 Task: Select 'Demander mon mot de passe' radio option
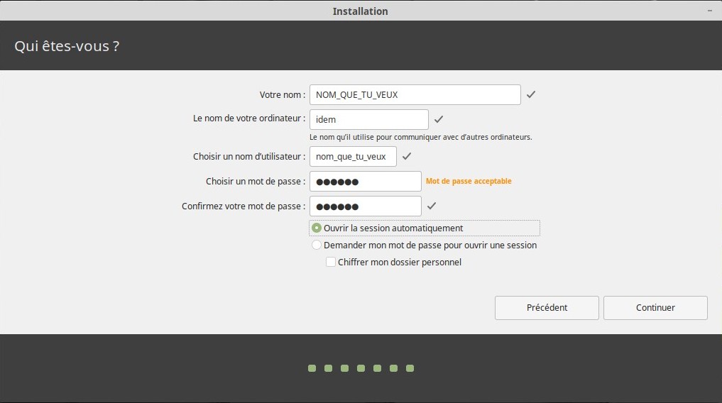[x=317, y=245]
